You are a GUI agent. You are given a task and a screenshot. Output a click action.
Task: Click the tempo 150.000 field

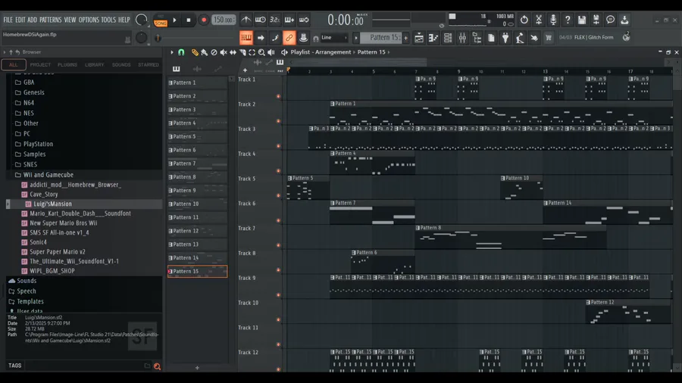224,20
